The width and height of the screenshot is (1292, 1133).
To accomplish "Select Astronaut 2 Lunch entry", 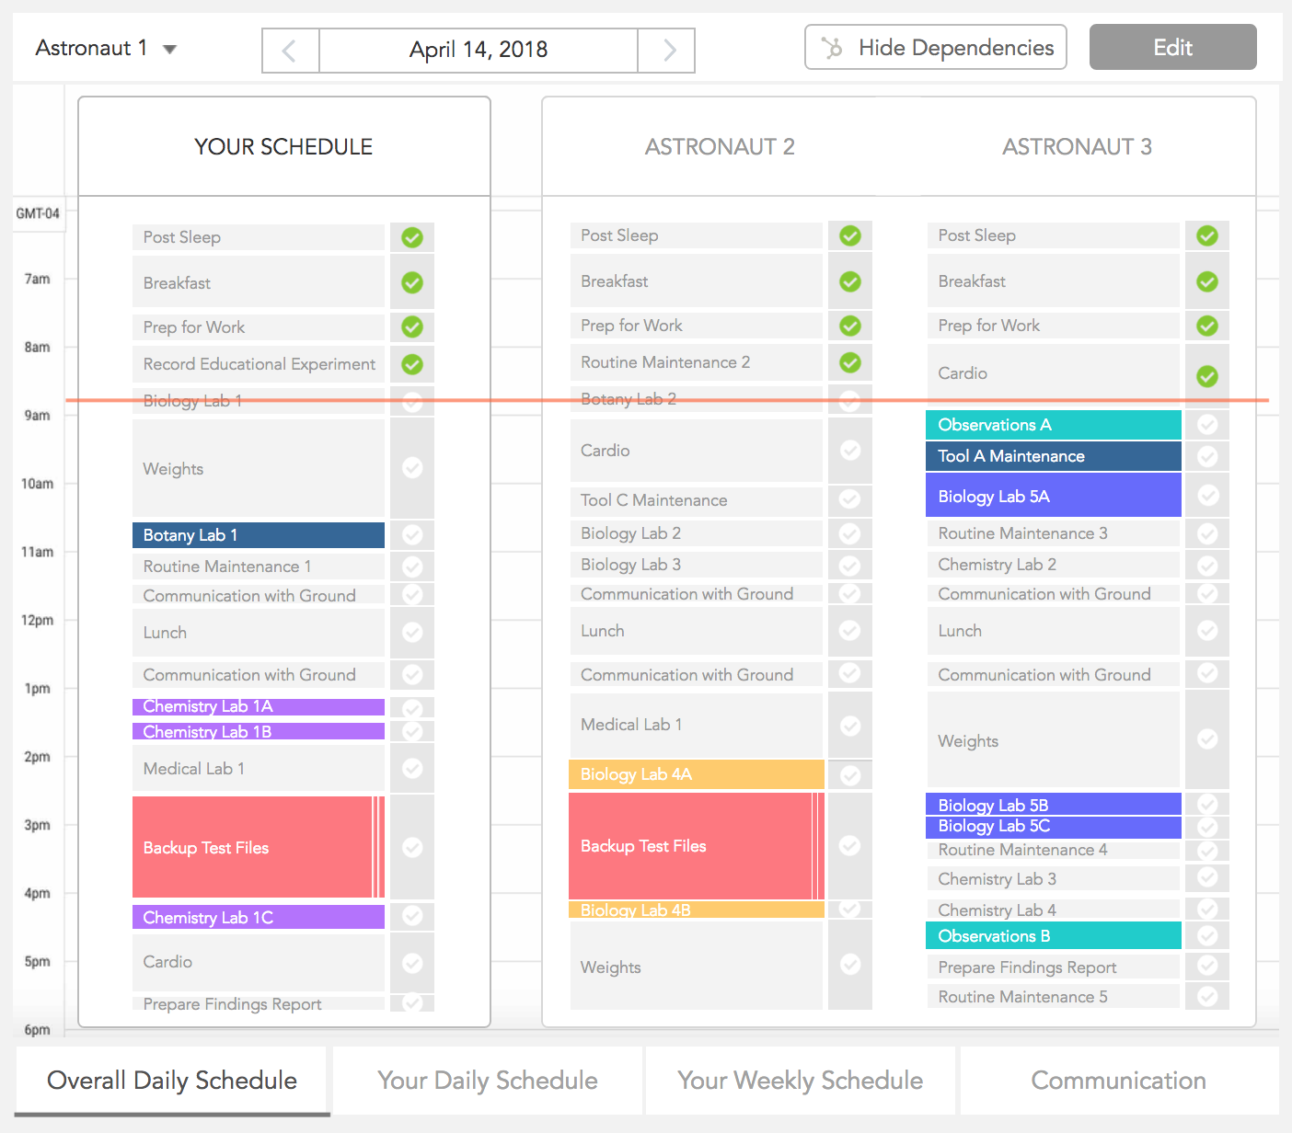I will (697, 631).
